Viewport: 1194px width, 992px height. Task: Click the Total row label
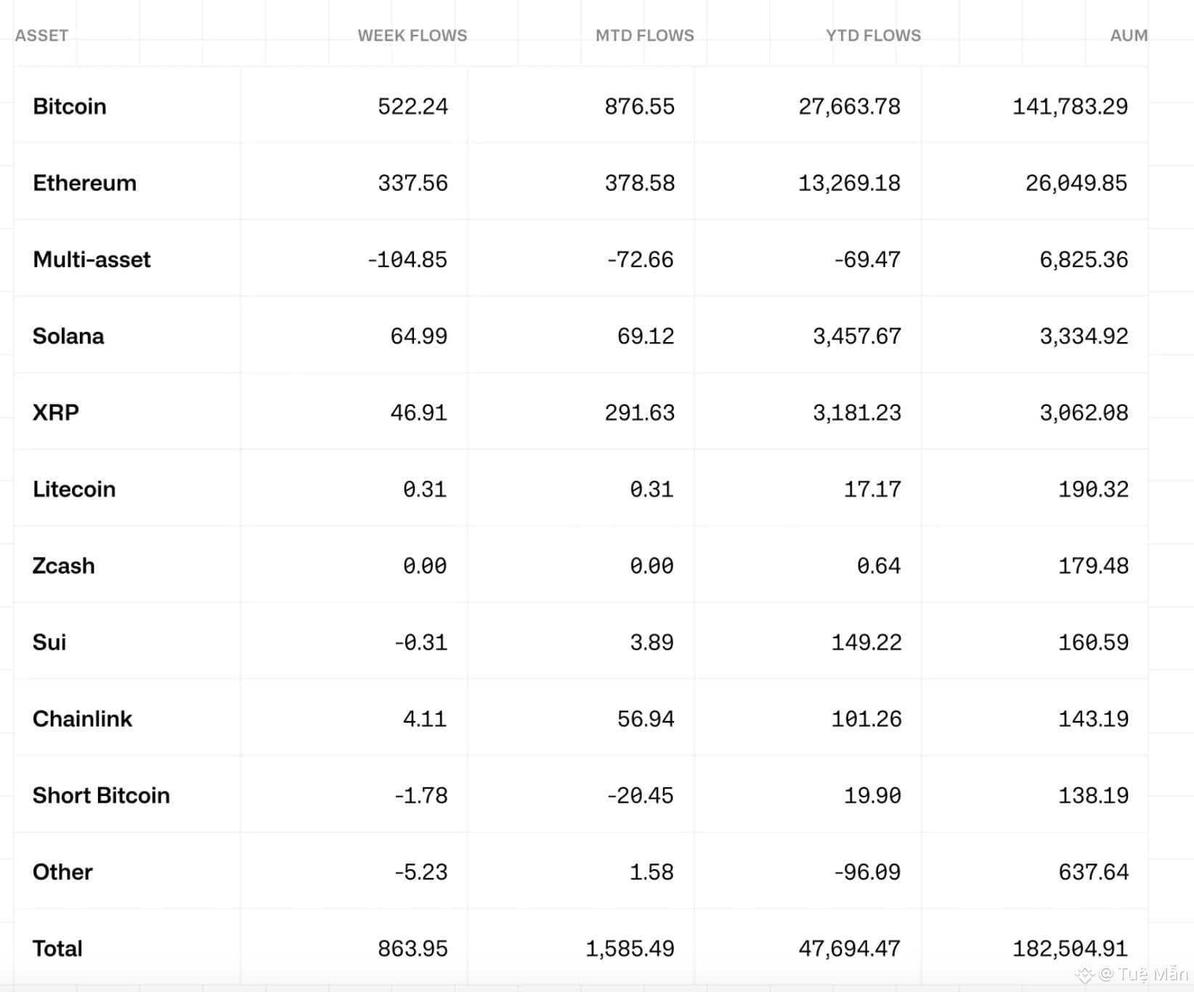click(57, 948)
